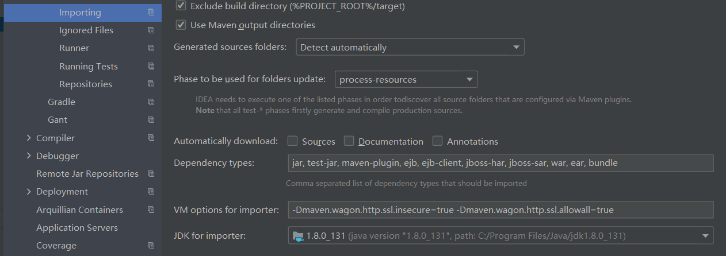This screenshot has height=256, width=726.
Task: Open Repositories settings page
Action: coord(86,84)
